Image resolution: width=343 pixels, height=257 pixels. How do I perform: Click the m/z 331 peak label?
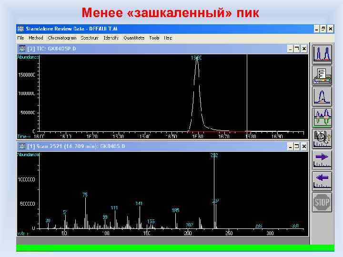tap(295, 226)
